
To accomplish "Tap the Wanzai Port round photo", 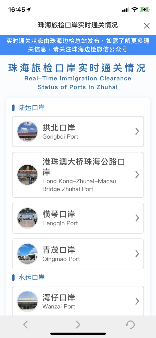I will (27, 301).
